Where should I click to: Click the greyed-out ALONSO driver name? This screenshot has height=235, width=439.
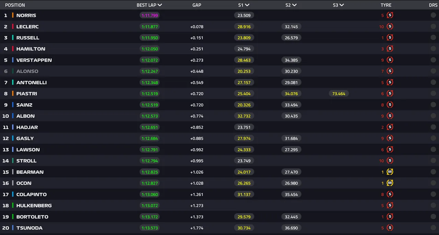tap(27, 71)
